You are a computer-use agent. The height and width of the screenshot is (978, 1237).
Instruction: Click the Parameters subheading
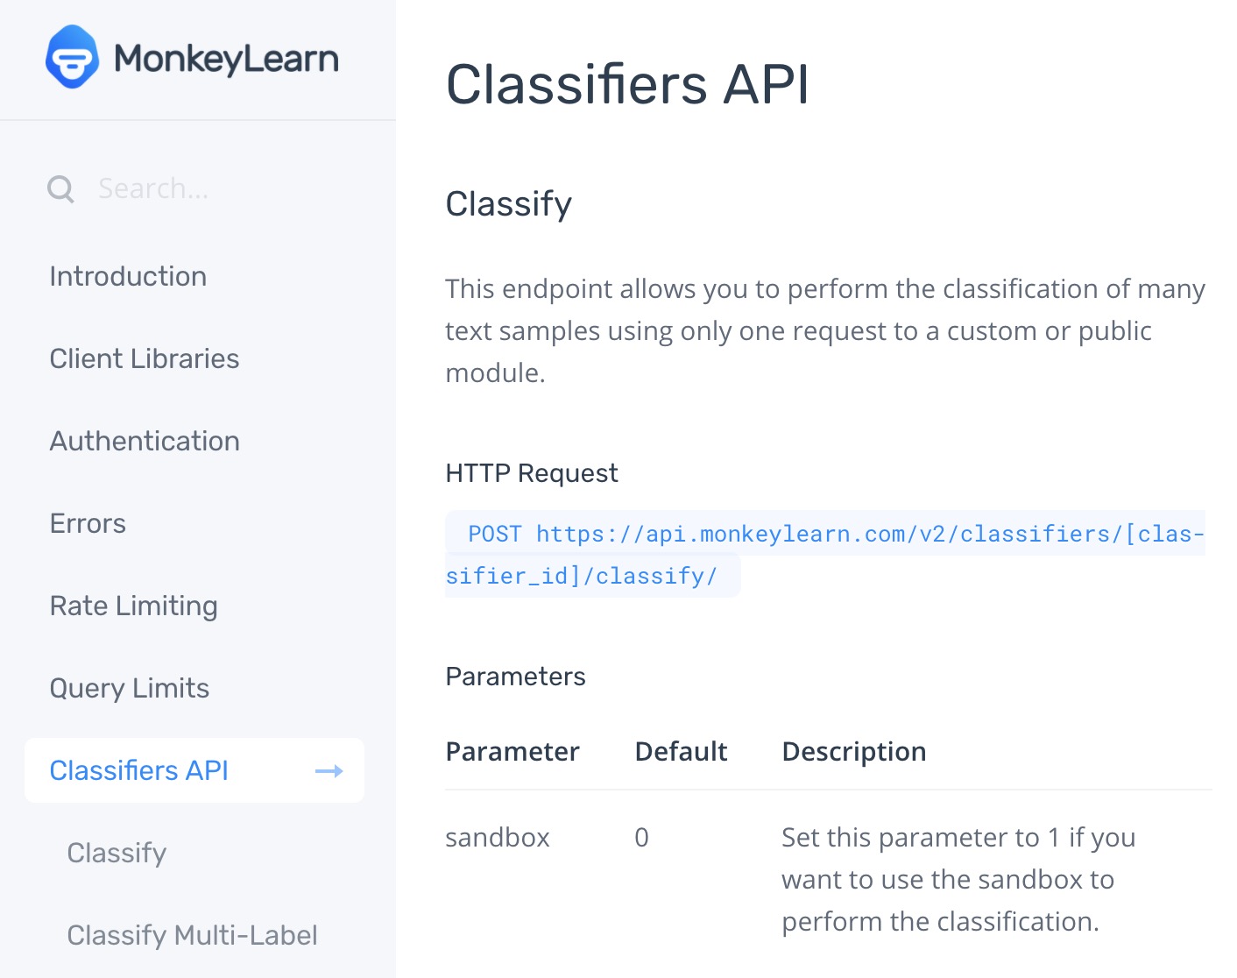(515, 677)
